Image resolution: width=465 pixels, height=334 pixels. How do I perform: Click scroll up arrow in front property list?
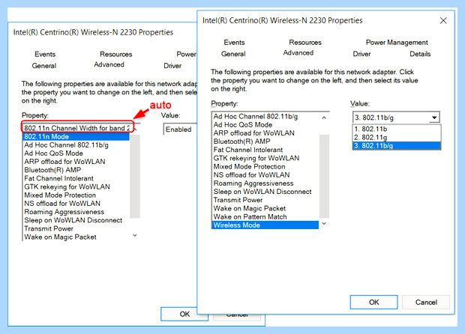click(324, 118)
